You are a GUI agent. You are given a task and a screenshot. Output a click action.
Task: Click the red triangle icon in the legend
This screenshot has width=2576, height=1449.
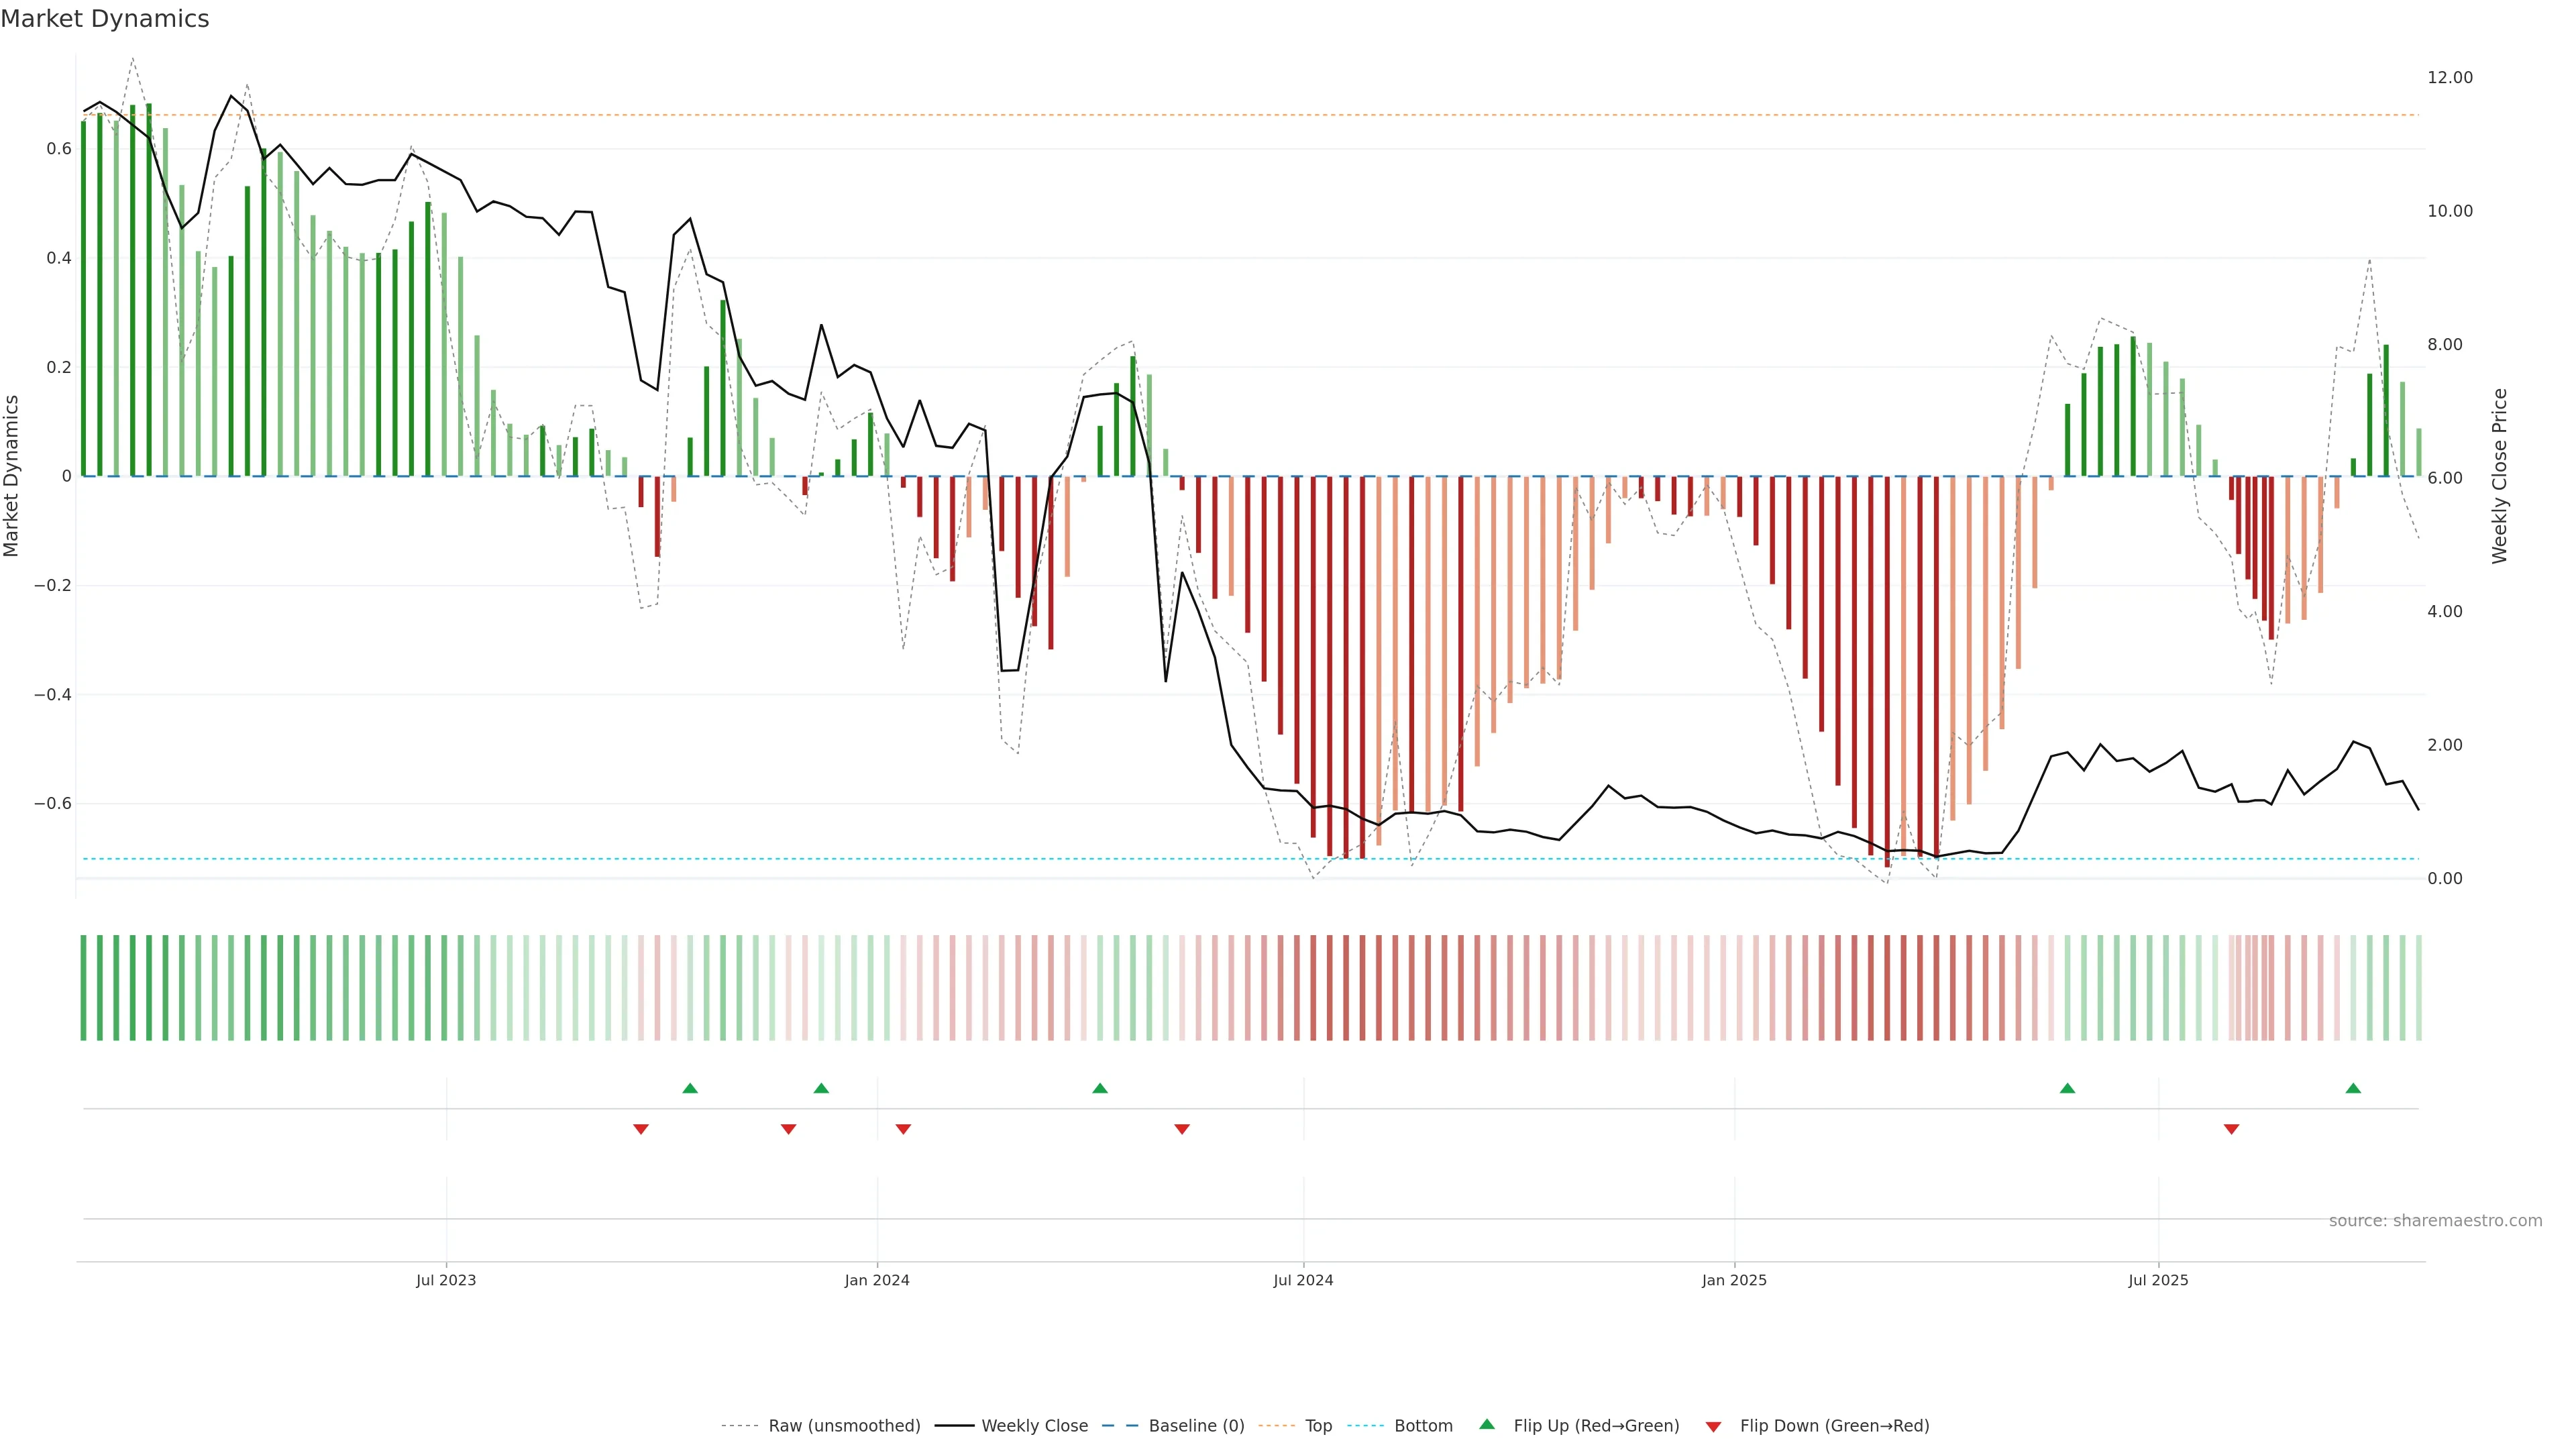pyautogui.click(x=1713, y=1427)
